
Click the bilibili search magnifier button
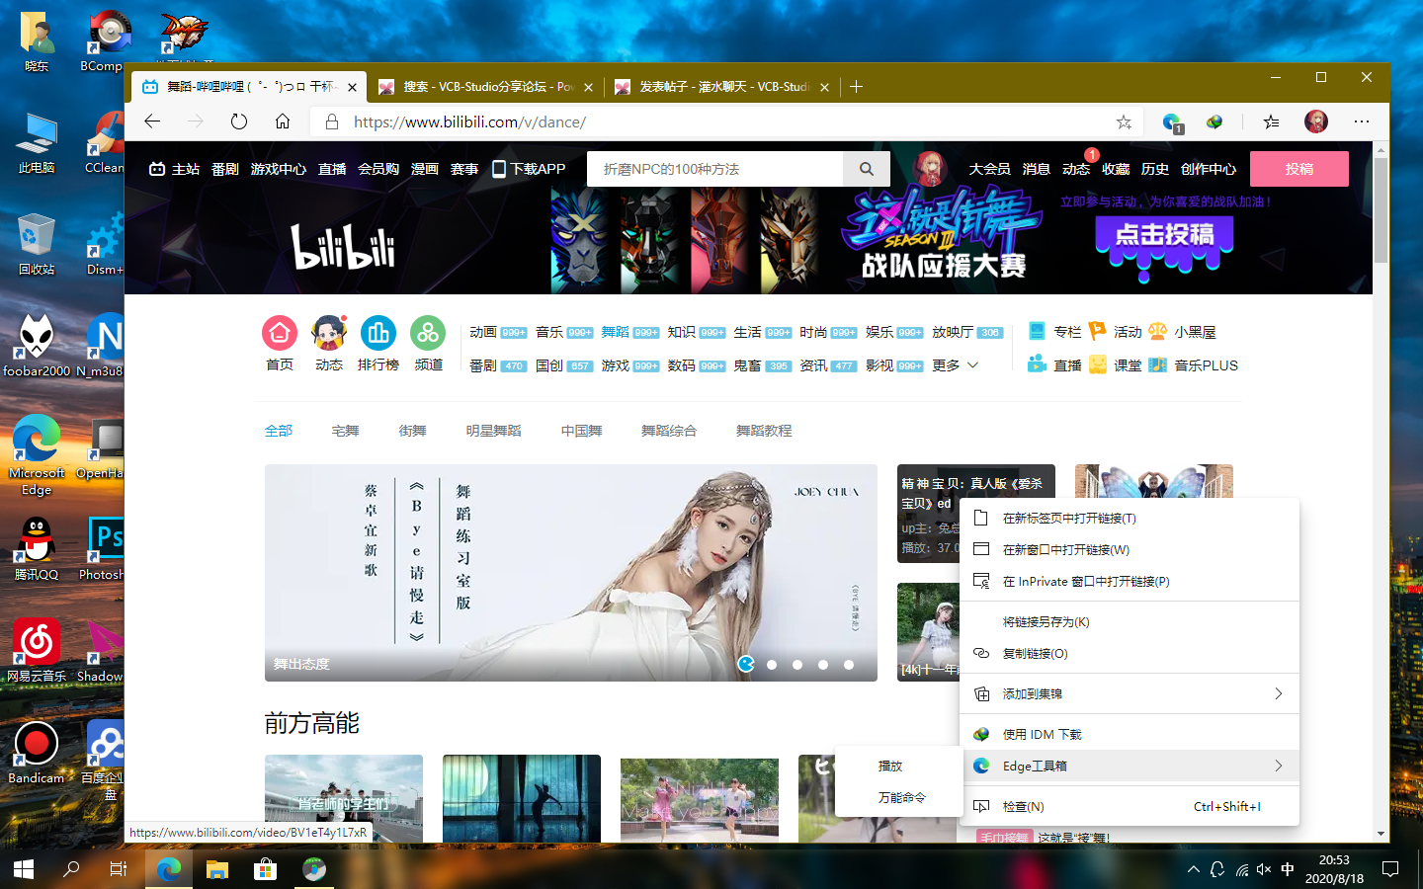click(867, 169)
